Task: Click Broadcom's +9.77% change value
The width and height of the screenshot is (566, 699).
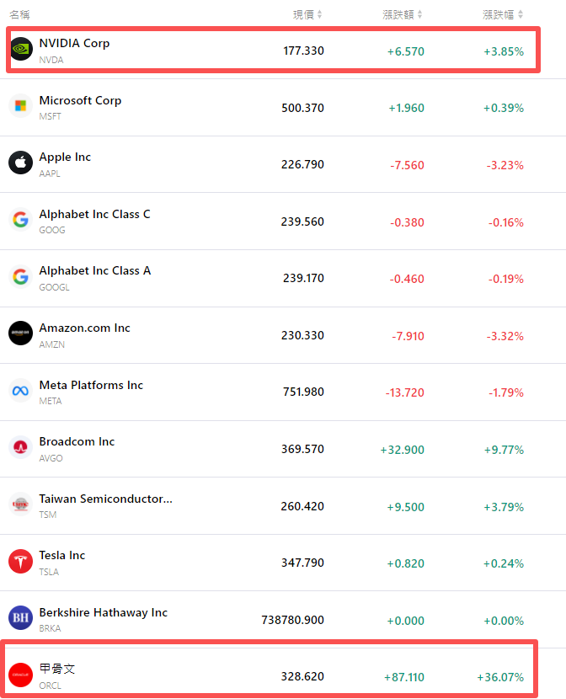Action: pyautogui.click(x=504, y=450)
